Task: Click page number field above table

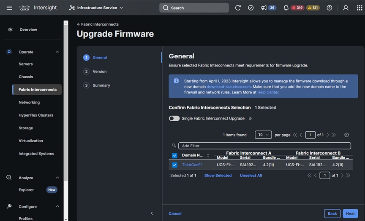Action: coord(311,135)
